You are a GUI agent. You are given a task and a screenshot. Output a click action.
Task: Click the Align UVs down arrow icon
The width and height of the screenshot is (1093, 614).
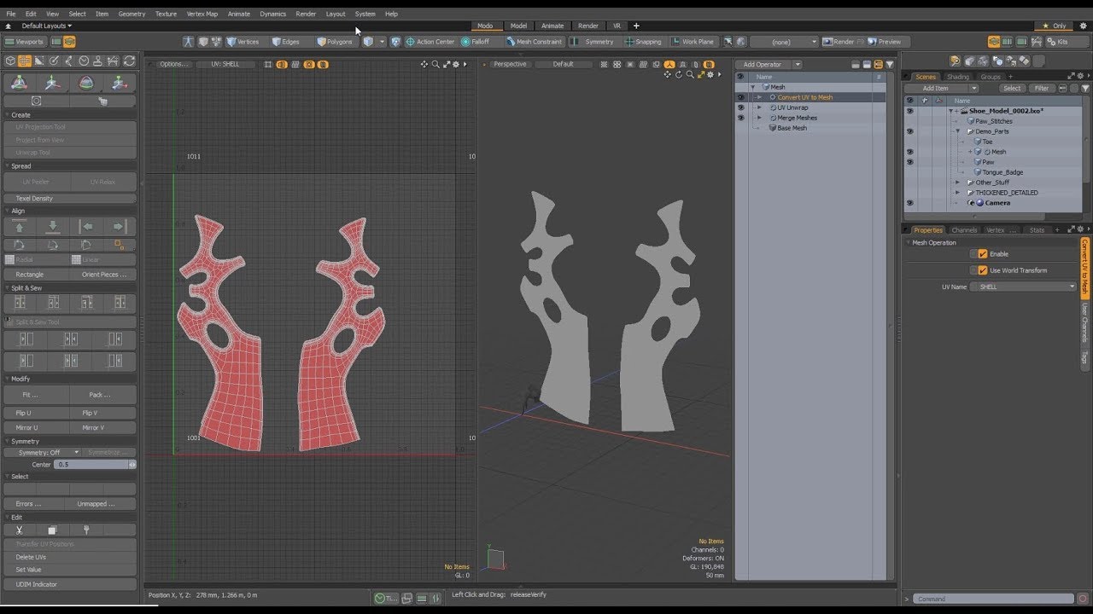click(x=53, y=227)
